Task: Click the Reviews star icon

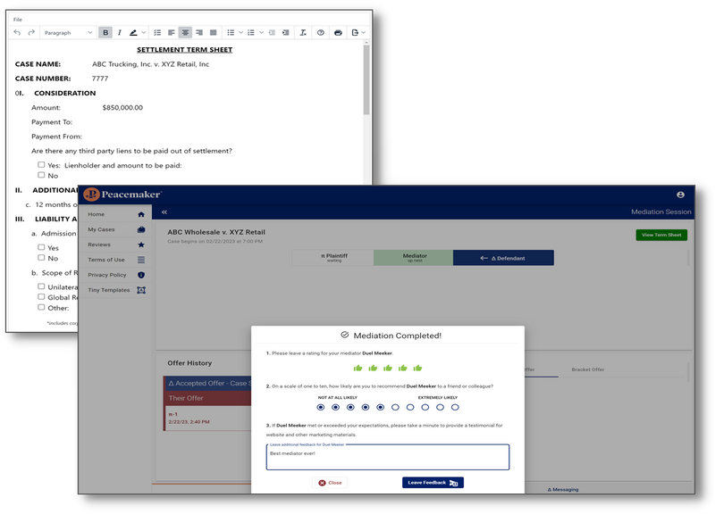Action: (141, 245)
